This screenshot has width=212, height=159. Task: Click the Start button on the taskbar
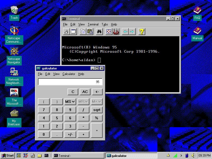(8, 156)
